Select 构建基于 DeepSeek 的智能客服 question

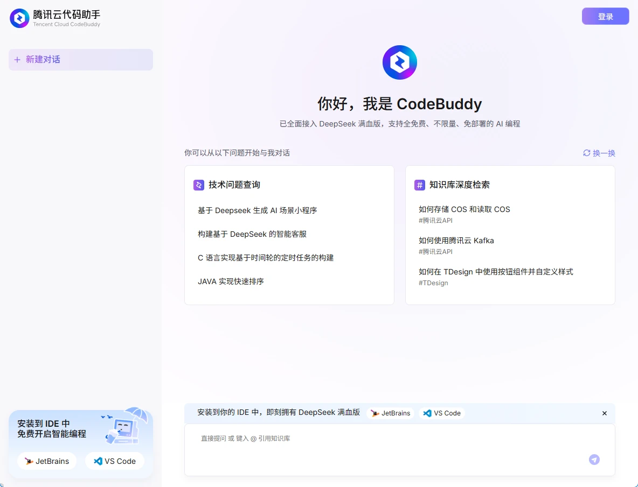pos(252,234)
